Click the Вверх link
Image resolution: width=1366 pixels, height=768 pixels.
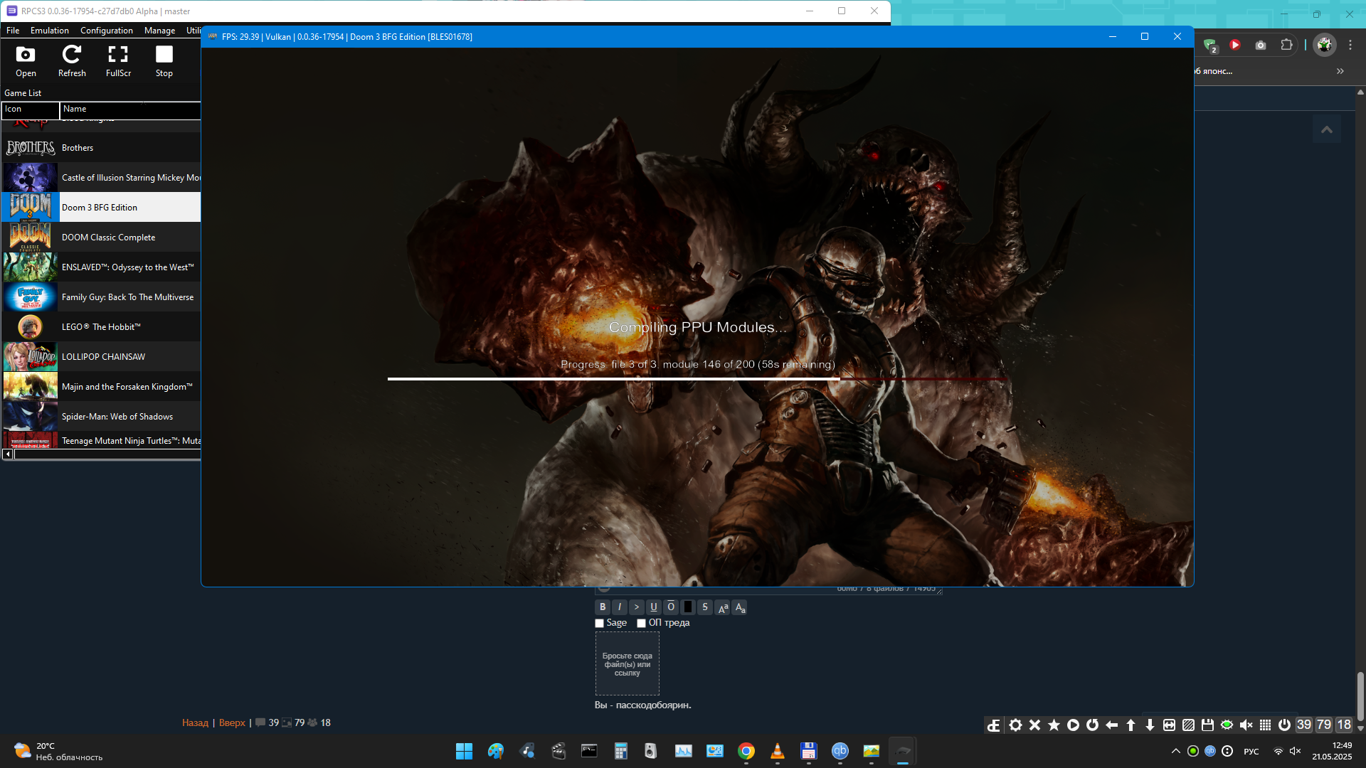point(232,722)
